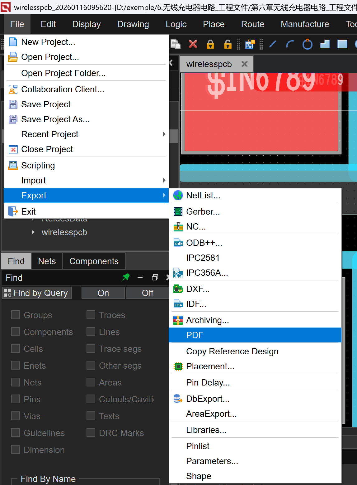357x485 pixels.
Task: Check the Traces filter checkbox
Action: [x=91, y=315]
